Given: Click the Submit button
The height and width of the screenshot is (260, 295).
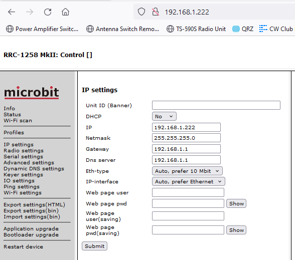Looking at the screenshot, I should click(94, 246).
